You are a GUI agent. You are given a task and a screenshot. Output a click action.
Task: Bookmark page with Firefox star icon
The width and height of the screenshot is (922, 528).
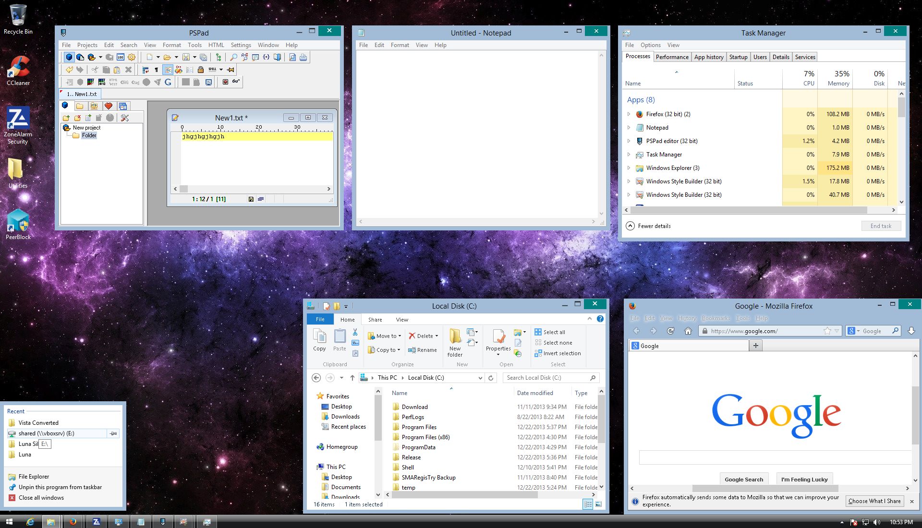[x=827, y=331]
